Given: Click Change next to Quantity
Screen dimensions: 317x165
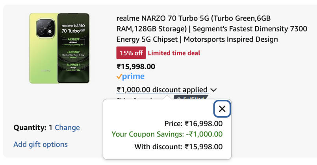Looking at the screenshot, I should point(67,128).
